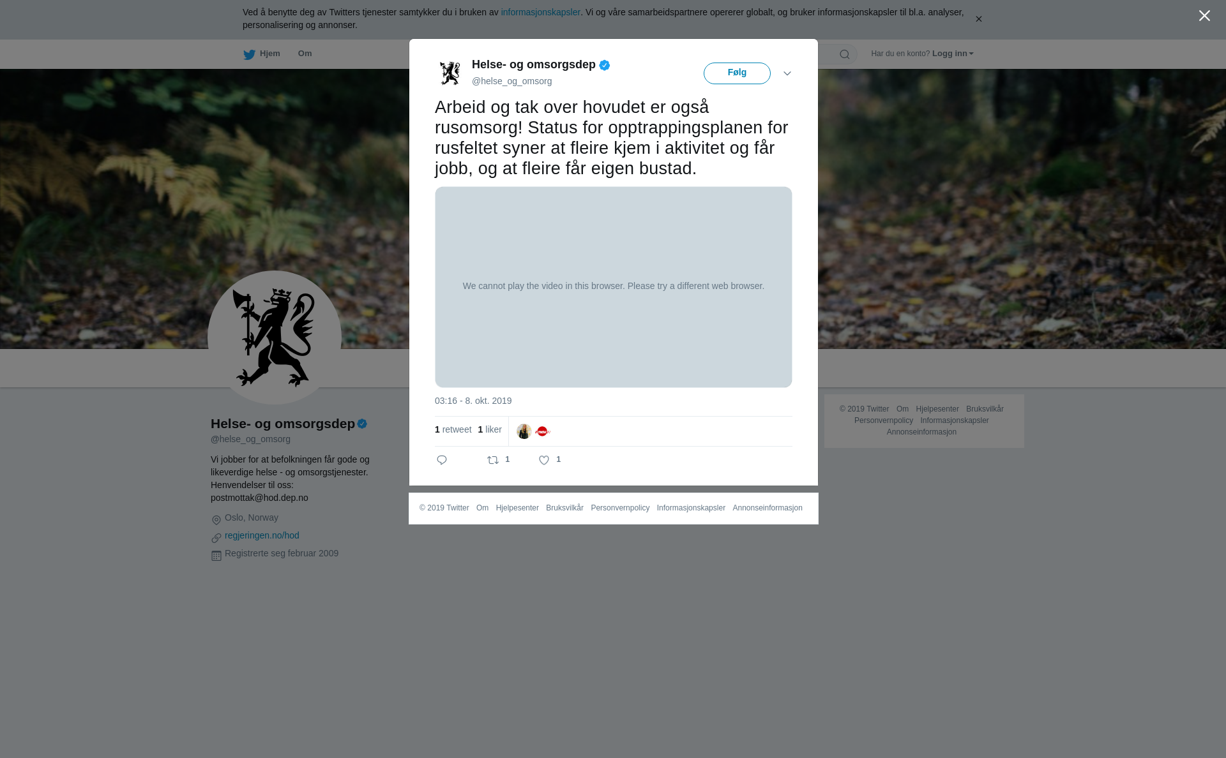Image resolution: width=1226 pixels, height=758 pixels.
Task: Expand the tweet options chevron
Action: (787, 73)
